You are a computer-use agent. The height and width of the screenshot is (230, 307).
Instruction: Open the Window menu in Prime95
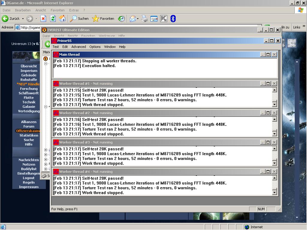point(110,47)
